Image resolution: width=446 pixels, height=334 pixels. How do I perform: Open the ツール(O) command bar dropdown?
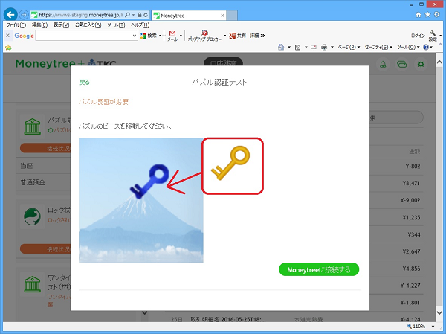pos(408,48)
